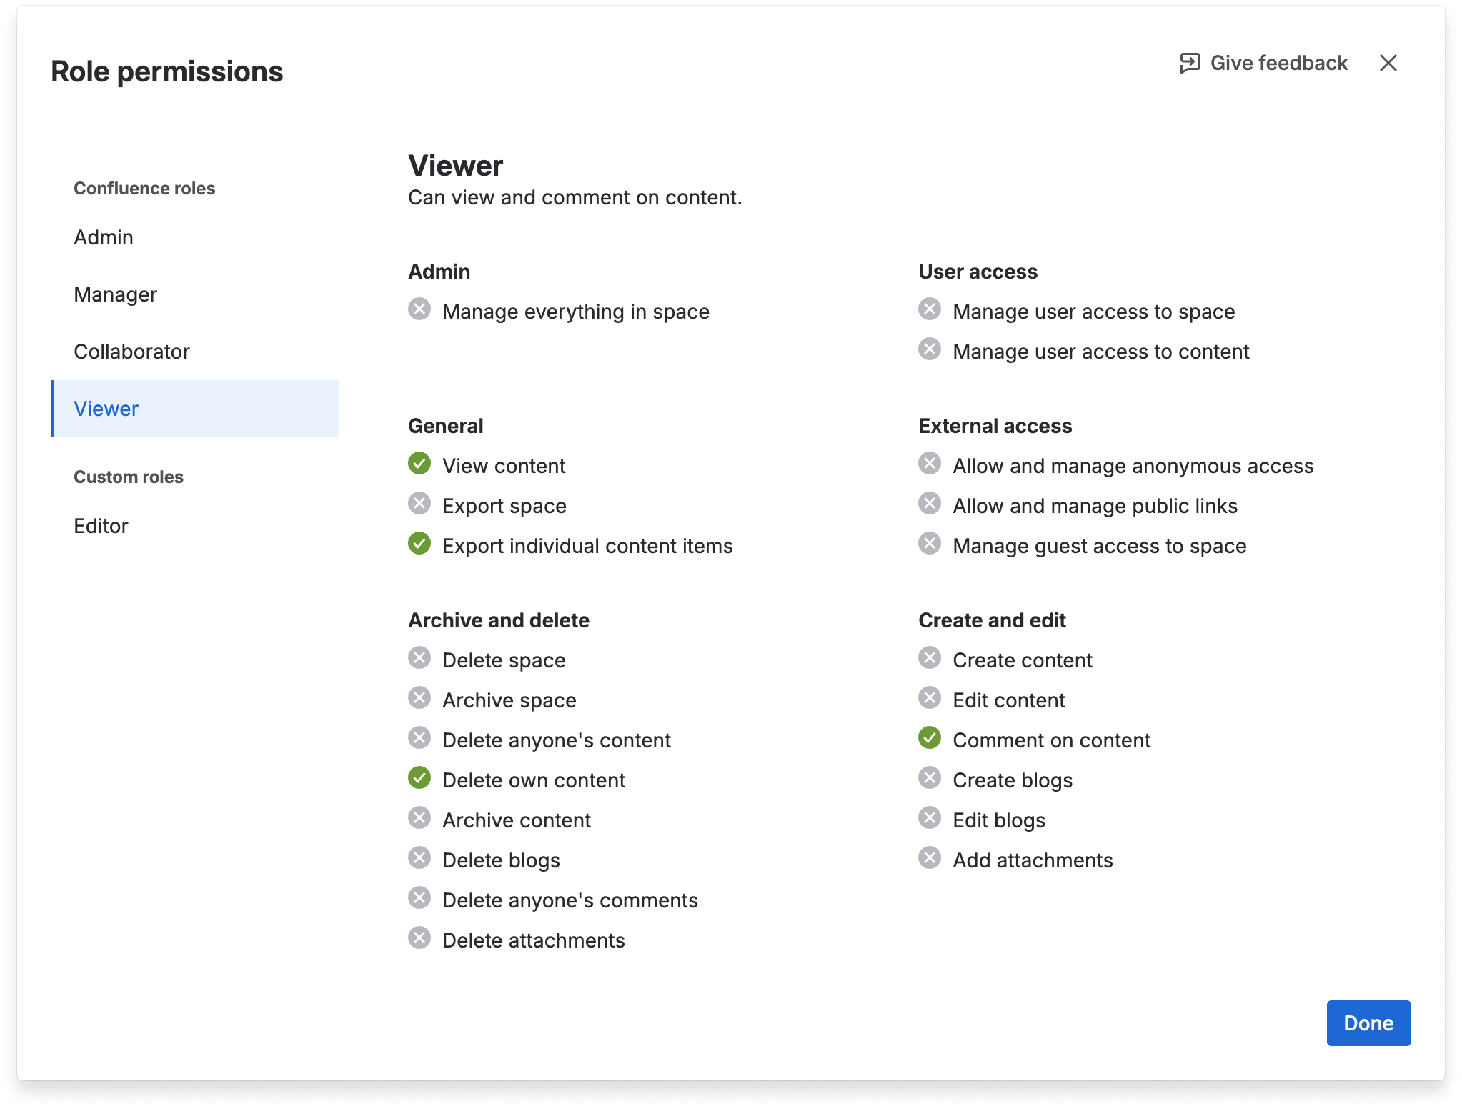The height and width of the screenshot is (1109, 1462).
Task: Select the Manager role
Action: pos(115,294)
